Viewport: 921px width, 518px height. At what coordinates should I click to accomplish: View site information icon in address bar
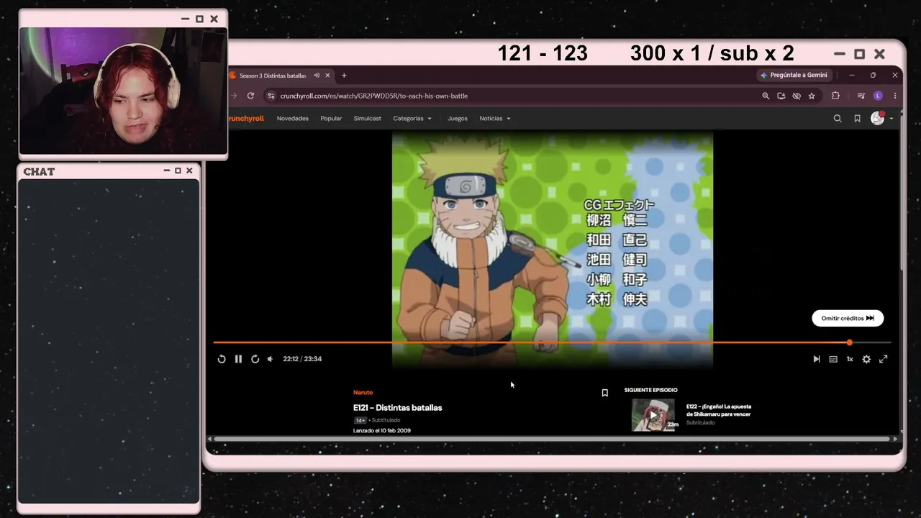[271, 96]
